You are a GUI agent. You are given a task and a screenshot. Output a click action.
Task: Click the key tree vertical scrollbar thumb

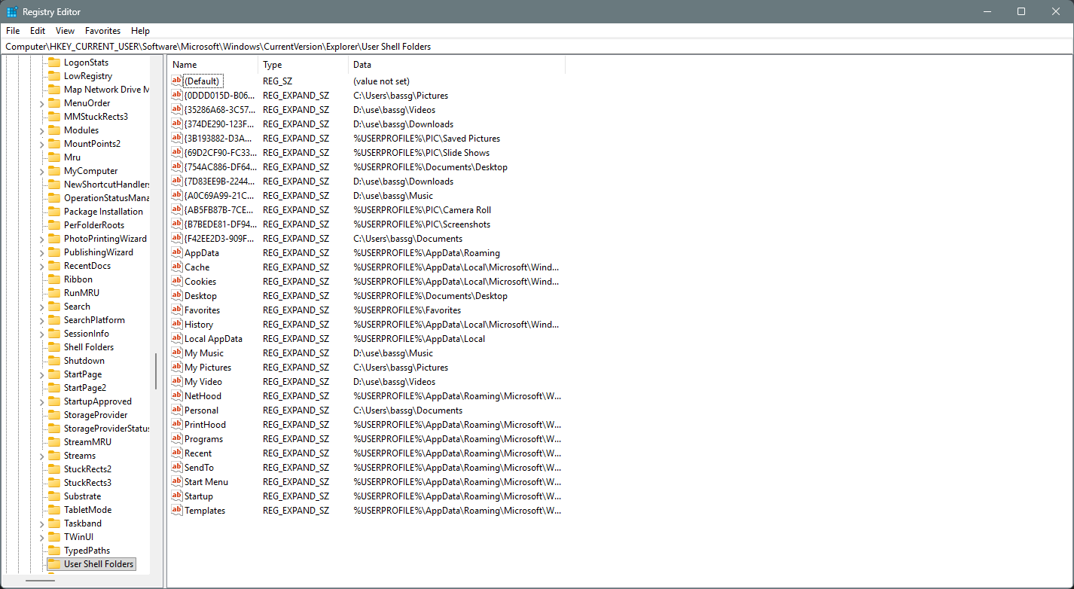pos(157,371)
